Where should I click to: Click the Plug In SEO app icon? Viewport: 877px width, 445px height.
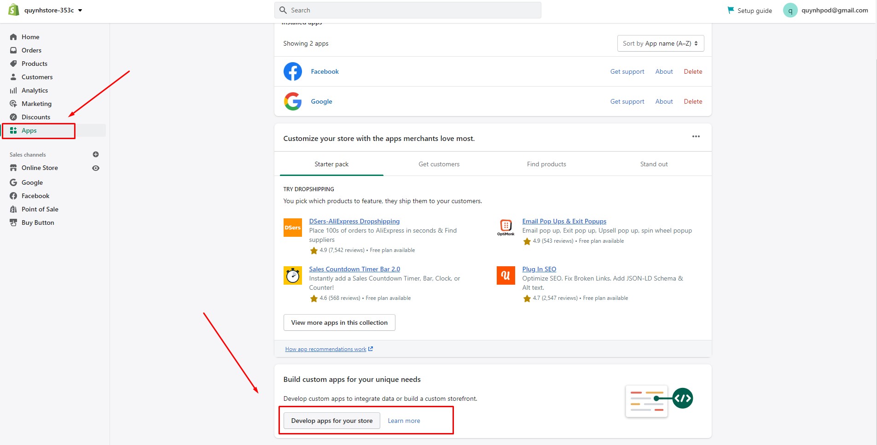[506, 275]
